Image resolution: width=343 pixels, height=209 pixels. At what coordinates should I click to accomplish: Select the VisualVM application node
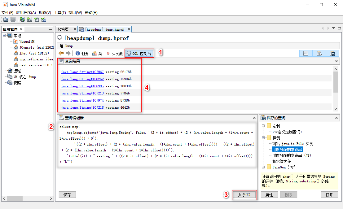tap(24, 41)
